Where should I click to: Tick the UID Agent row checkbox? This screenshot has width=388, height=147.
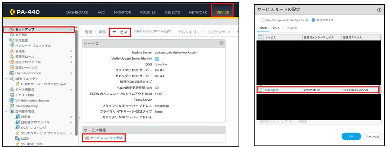pyautogui.click(x=260, y=90)
